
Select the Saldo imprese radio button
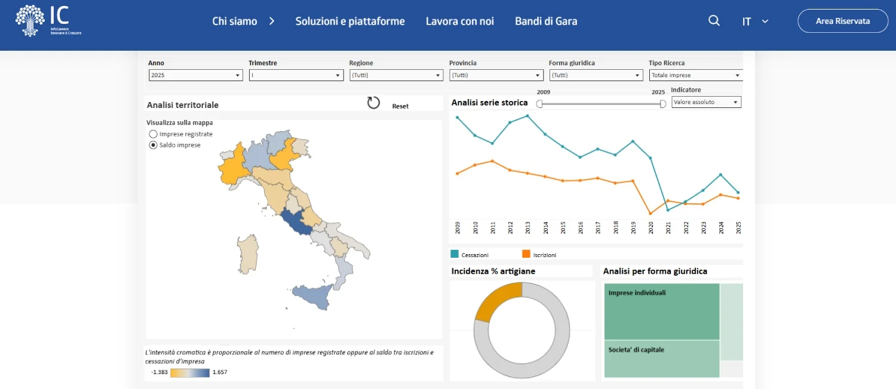tap(153, 144)
